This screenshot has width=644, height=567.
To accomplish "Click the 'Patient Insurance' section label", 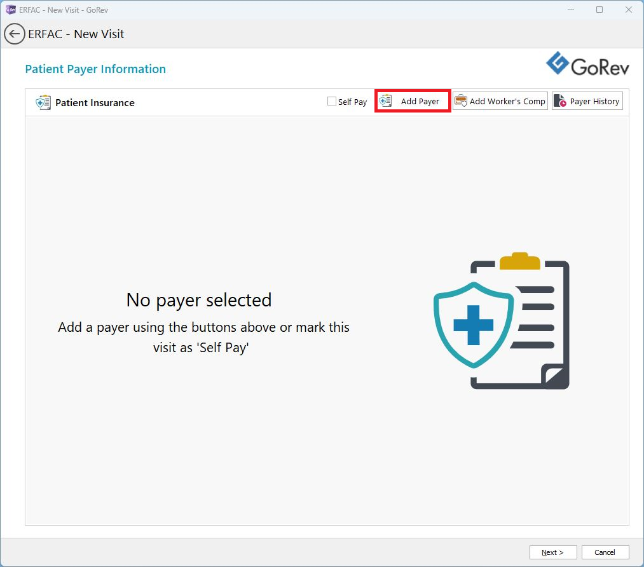I will click(x=95, y=102).
